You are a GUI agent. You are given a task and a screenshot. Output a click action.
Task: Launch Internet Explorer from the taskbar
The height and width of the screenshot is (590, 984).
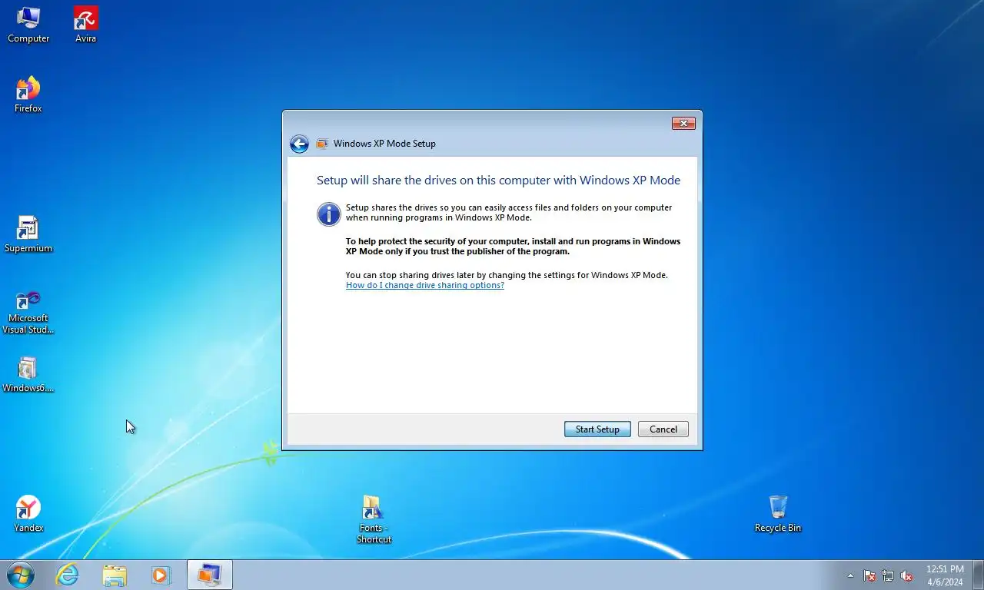click(x=68, y=575)
